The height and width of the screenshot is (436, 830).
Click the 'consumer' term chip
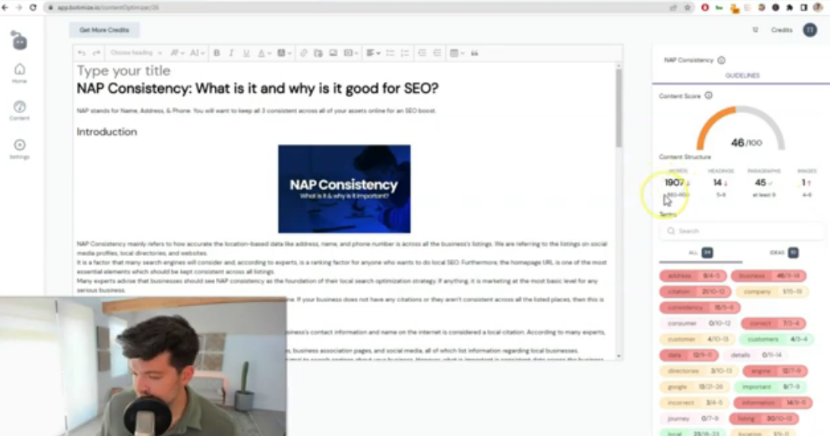pyautogui.click(x=698, y=323)
